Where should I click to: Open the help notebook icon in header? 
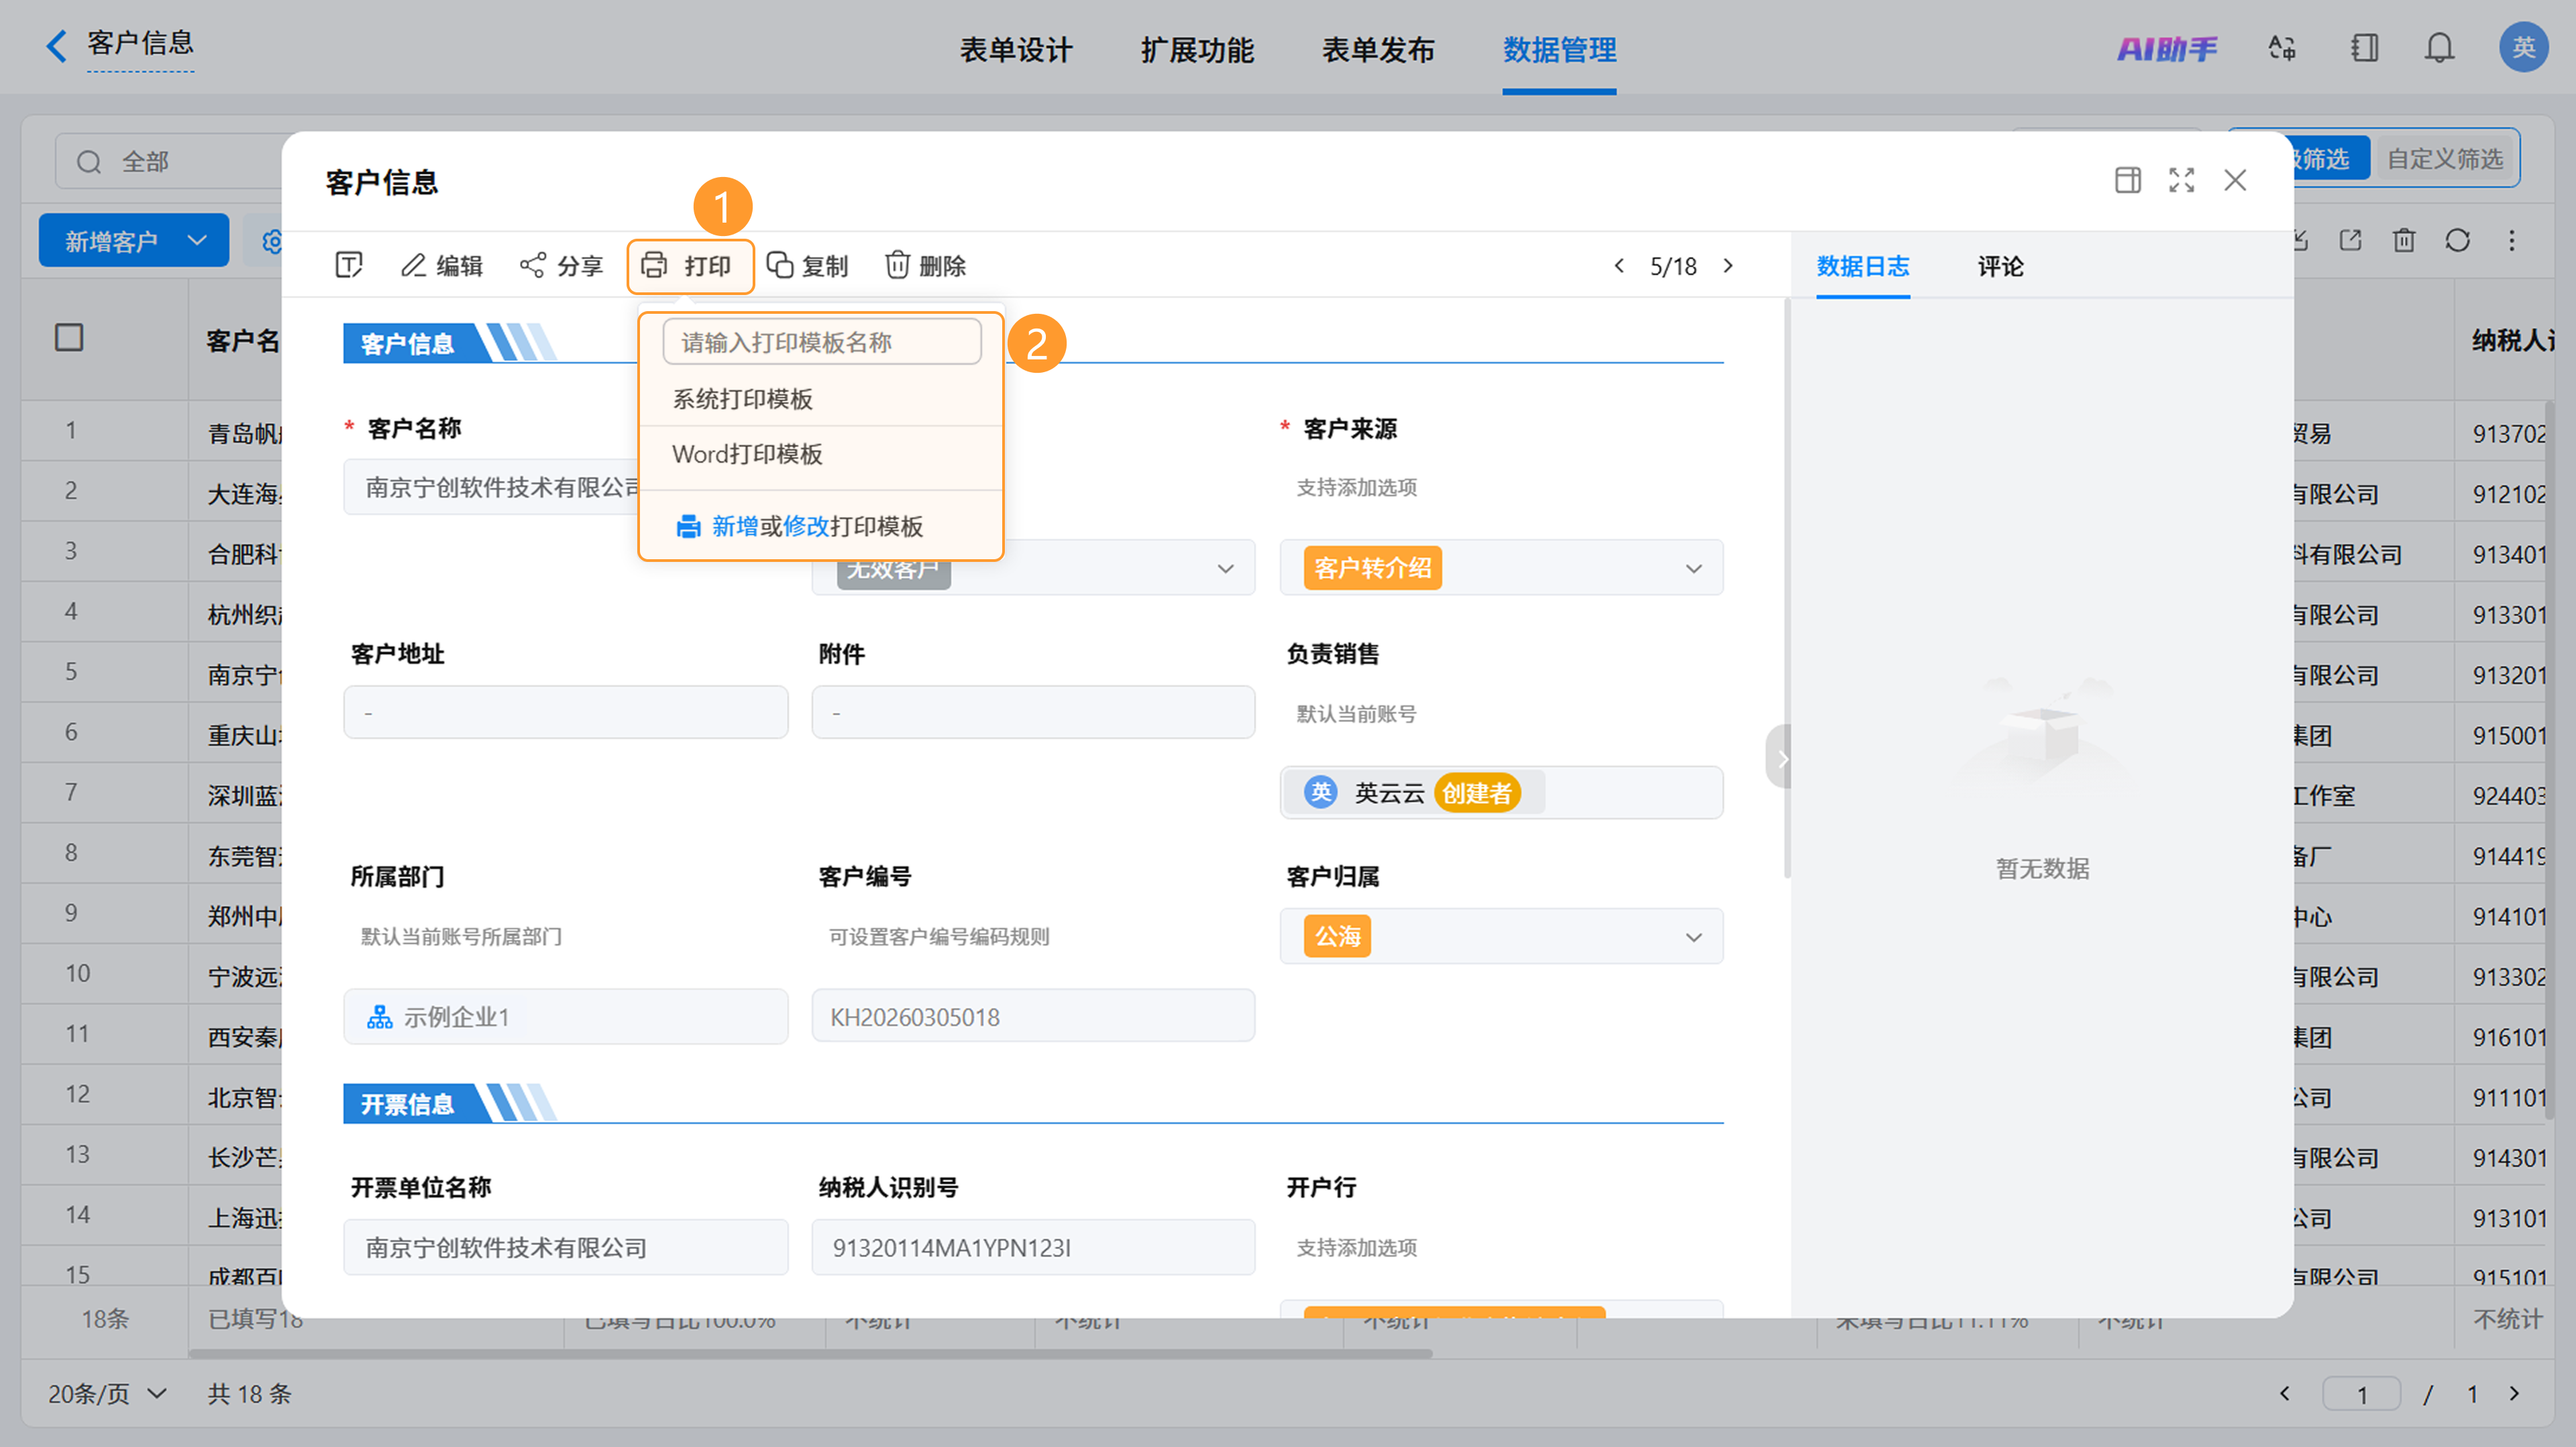[x=2364, y=48]
